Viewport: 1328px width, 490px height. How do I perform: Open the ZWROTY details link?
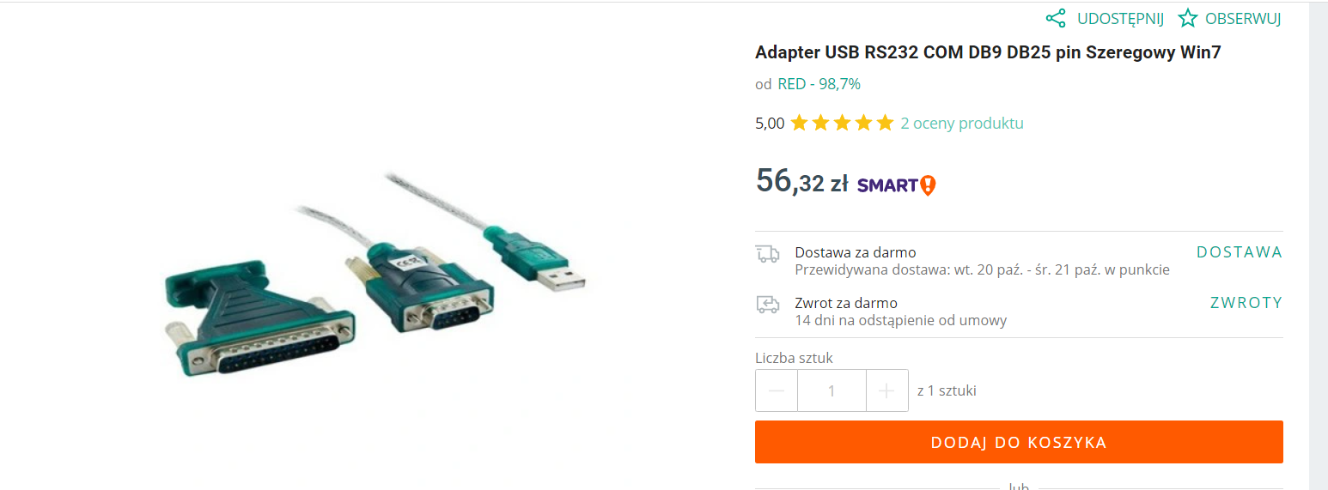pyautogui.click(x=1246, y=303)
